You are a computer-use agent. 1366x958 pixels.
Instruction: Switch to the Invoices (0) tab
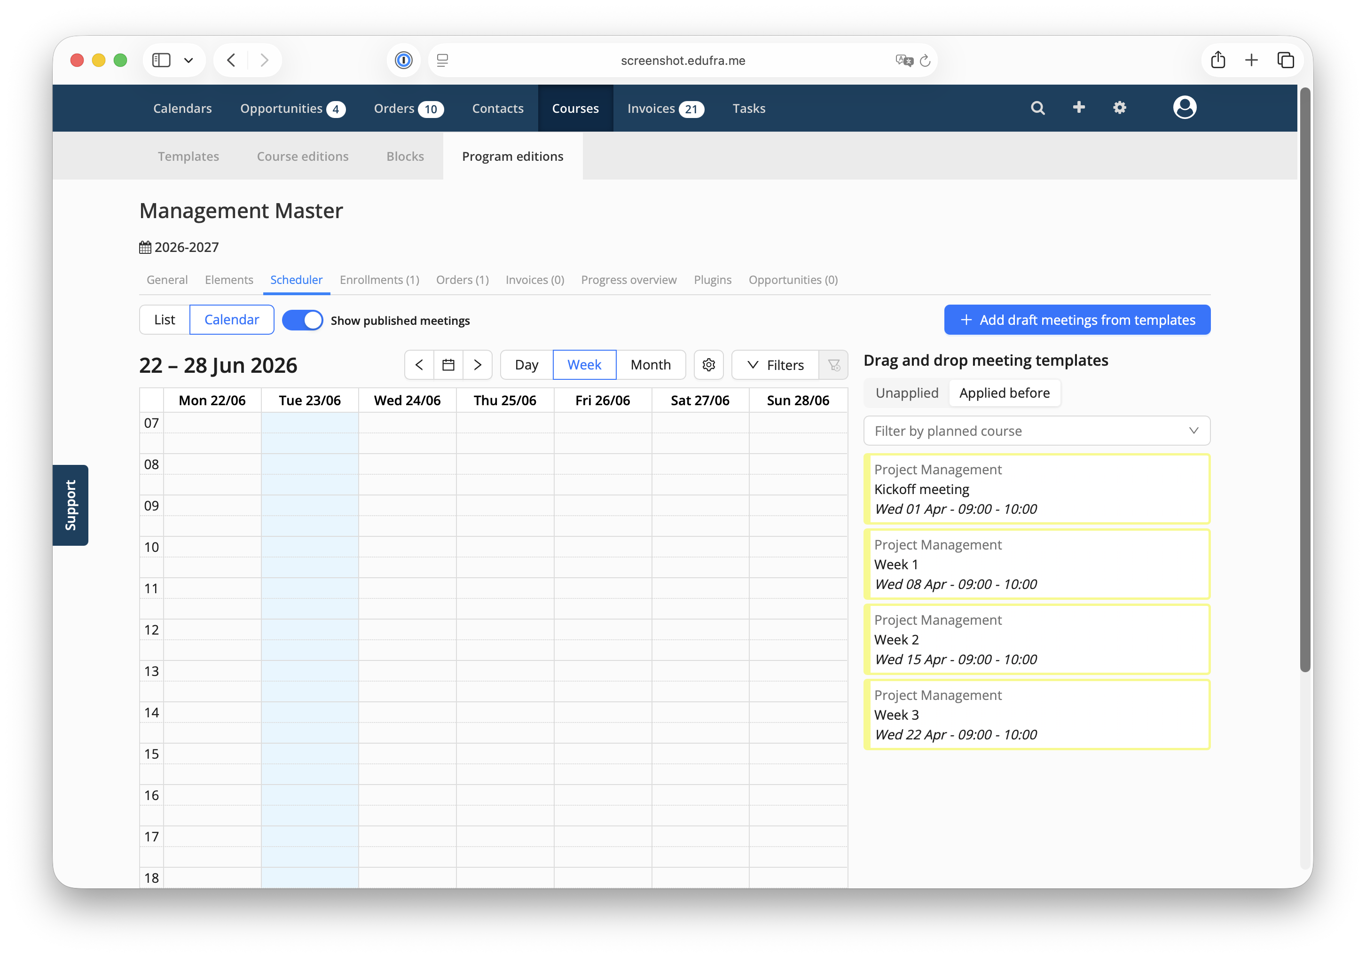coord(535,280)
